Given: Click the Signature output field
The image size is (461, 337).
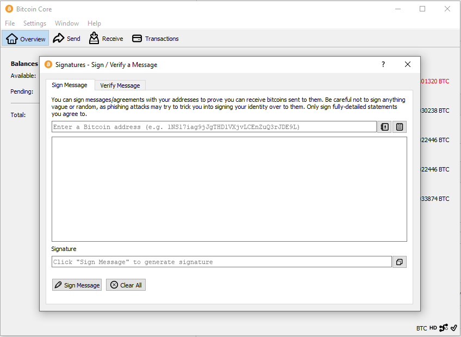Looking at the screenshot, I should [x=222, y=262].
